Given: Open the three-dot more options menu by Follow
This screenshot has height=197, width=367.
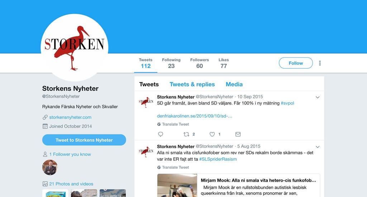Looking at the screenshot, I should 320,63.
